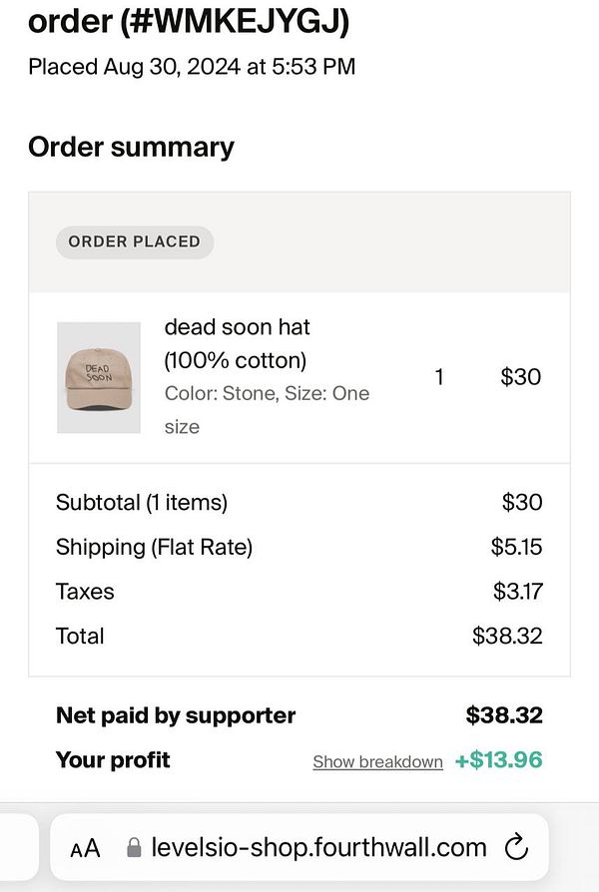Click the Your profit label
This screenshot has width=599, height=892.
pos(113,760)
